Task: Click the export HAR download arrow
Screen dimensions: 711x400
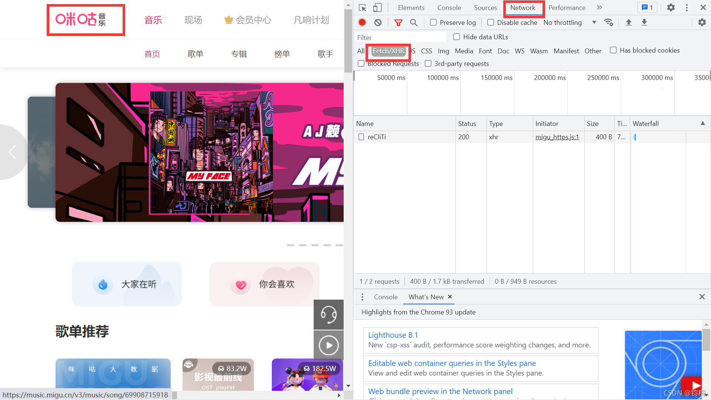Action: tap(644, 23)
